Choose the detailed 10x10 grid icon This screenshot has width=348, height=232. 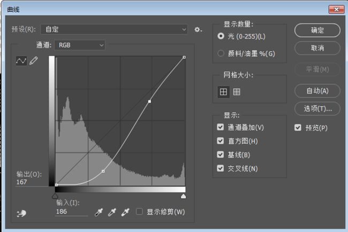tap(237, 91)
